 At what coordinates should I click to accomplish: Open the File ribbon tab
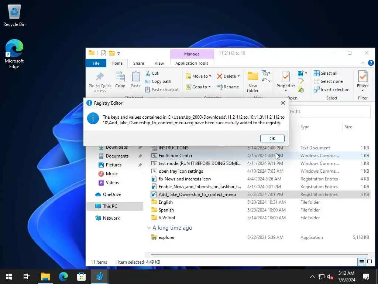point(96,63)
